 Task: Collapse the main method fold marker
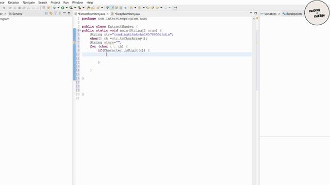(80, 30)
